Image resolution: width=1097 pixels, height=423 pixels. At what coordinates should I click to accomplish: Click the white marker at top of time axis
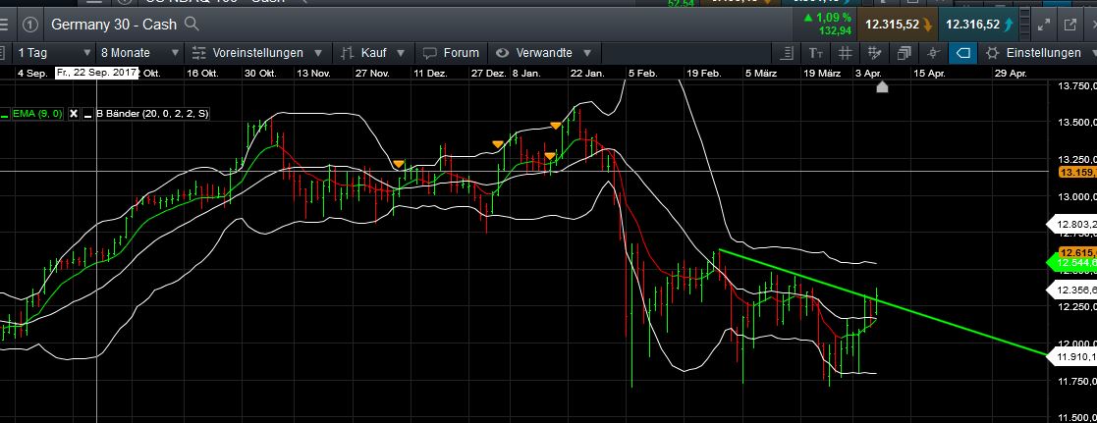pos(882,86)
